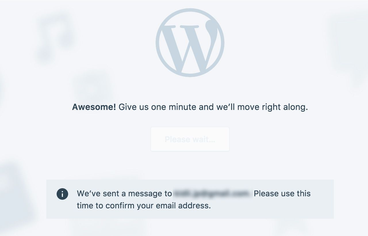Click the bold "Awesome!" text
Viewport: 368px width, 236px height.
[94, 107]
